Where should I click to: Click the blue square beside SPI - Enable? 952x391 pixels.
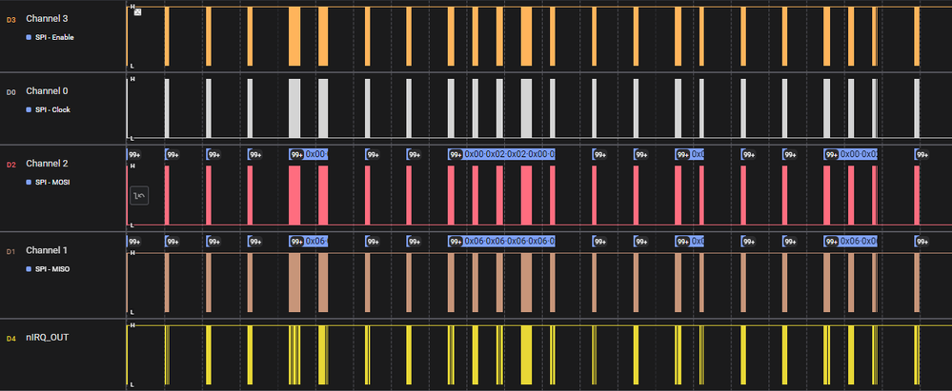point(29,38)
